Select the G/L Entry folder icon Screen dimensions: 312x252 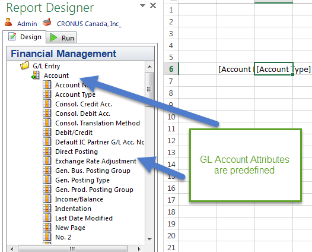click(24, 65)
